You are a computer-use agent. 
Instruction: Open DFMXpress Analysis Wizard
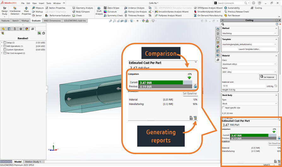208,8
